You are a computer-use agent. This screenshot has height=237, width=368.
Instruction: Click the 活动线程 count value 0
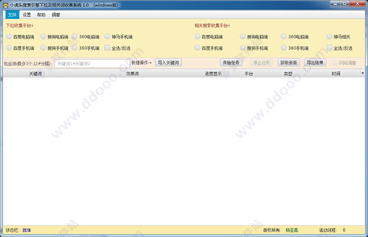click(344, 230)
